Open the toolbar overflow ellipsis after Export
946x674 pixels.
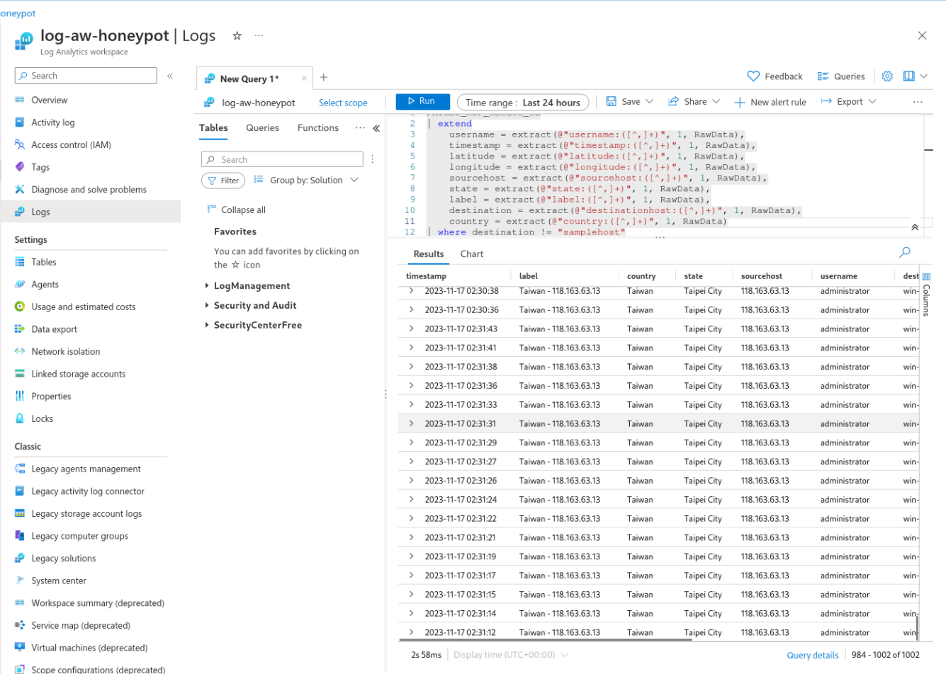[918, 102]
